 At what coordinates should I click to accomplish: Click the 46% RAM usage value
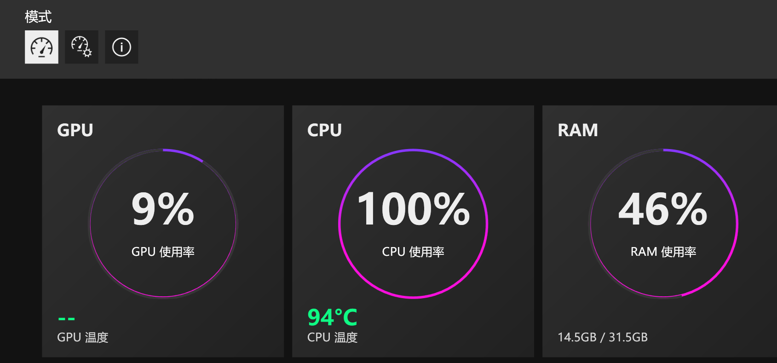tap(663, 209)
